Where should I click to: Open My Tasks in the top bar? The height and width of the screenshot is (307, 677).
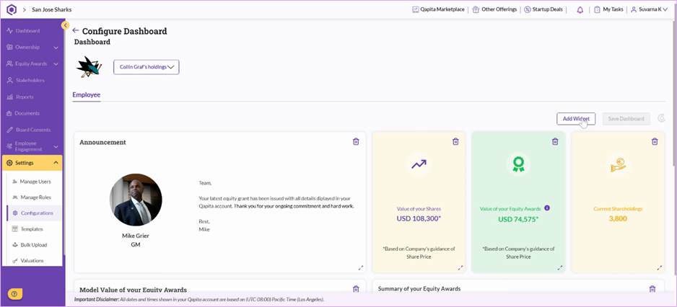[608, 9]
